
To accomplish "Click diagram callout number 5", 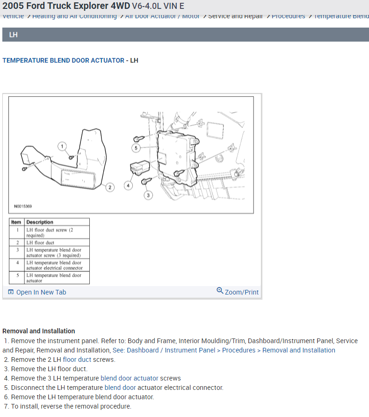I will point(136,148).
